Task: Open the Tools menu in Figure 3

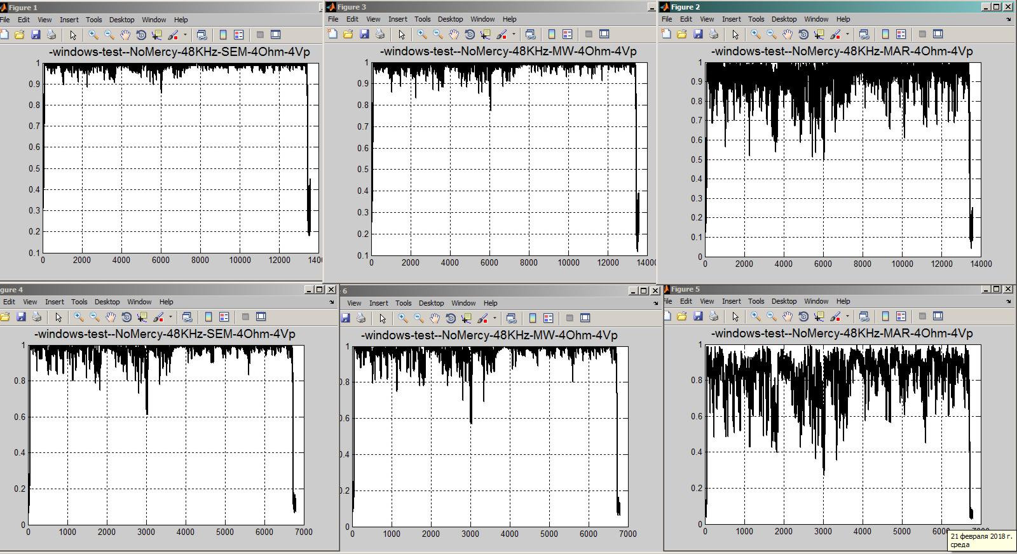Action: click(422, 19)
